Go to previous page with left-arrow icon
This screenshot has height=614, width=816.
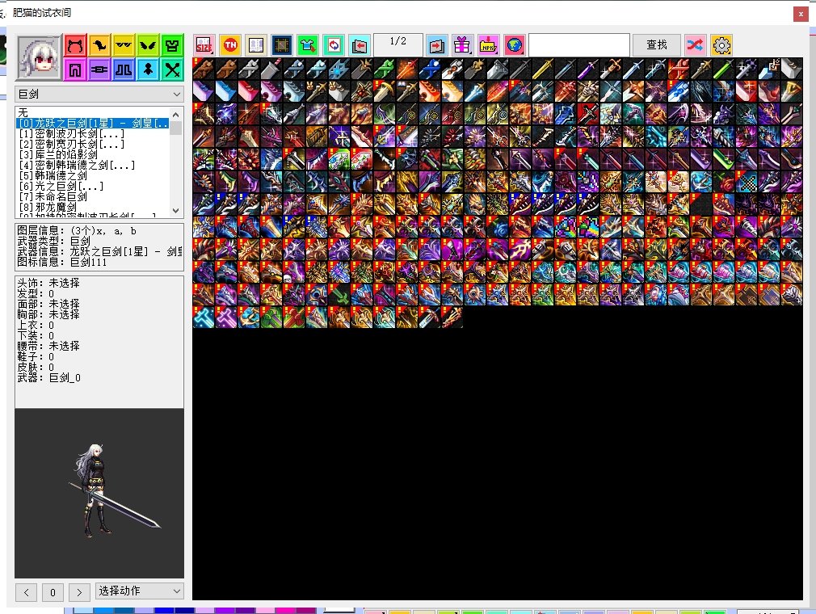tap(359, 45)
